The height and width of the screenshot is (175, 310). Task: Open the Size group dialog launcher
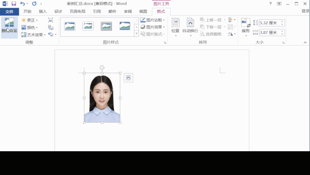click(283, 43)
